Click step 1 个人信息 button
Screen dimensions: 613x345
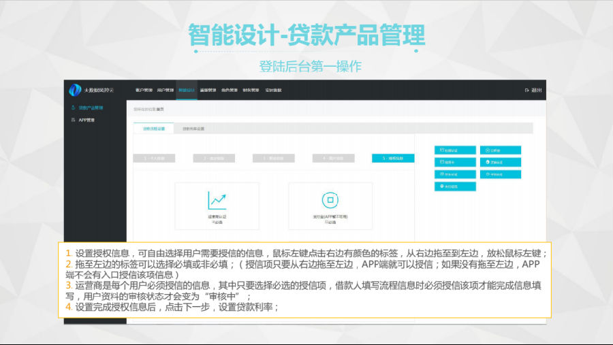tap(154, 158)
